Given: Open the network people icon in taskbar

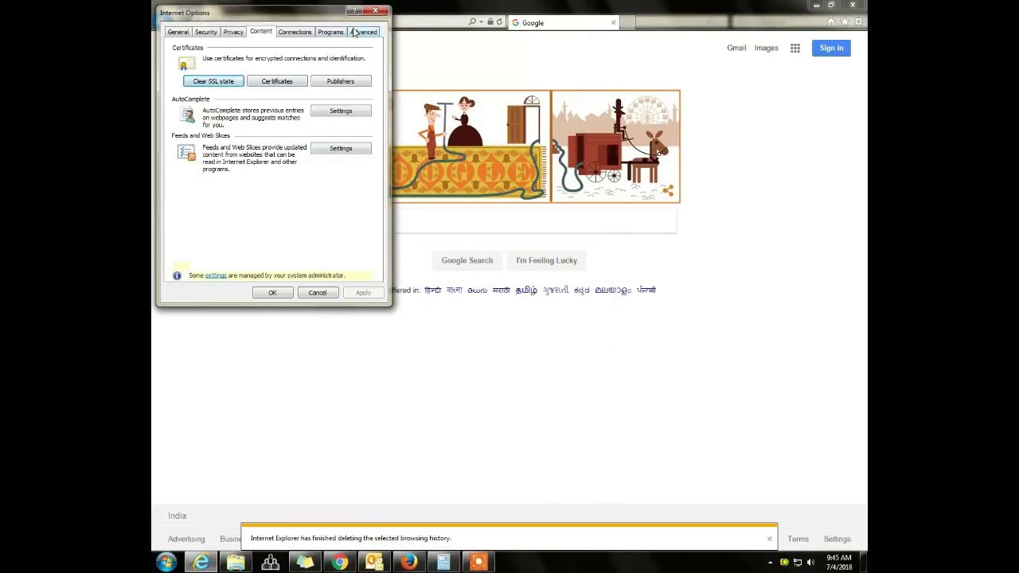Looking at the screenshot, I should click(x=271, y=563).
